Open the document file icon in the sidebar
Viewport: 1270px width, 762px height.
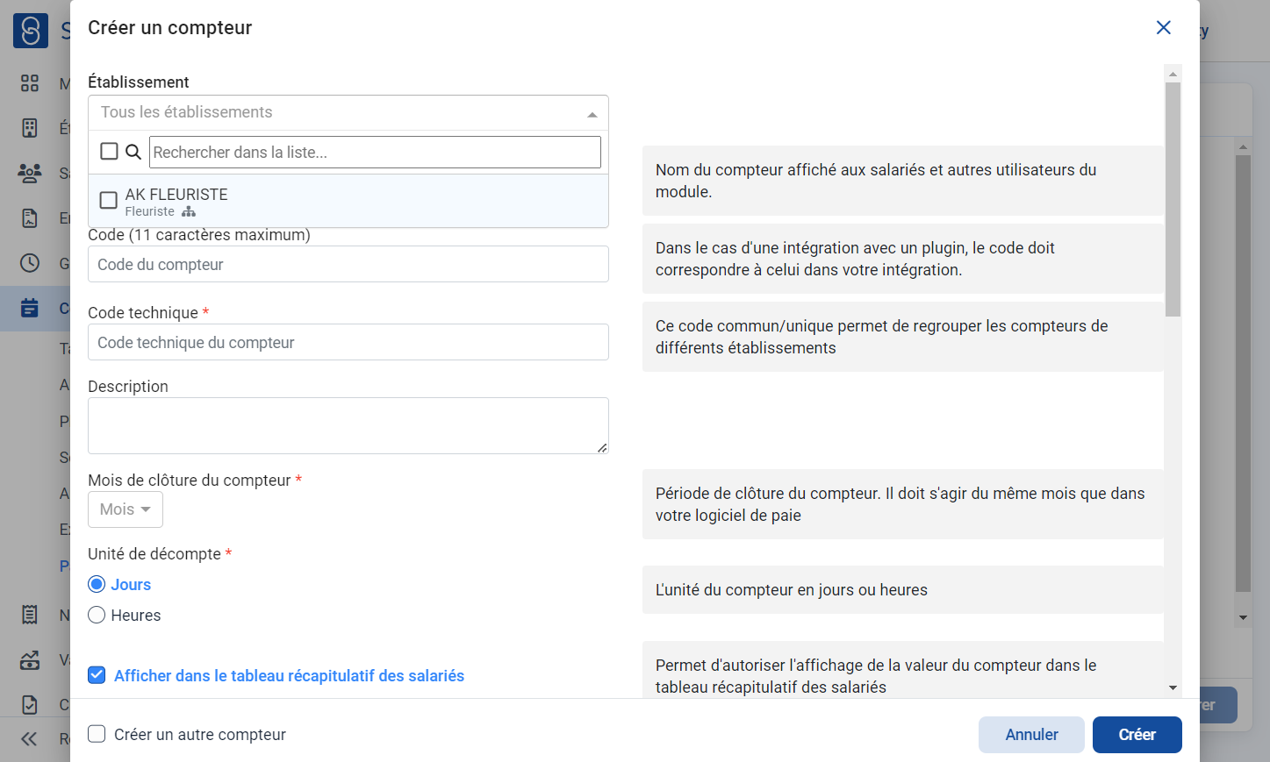pyautogui.click(x=30, y=218)
